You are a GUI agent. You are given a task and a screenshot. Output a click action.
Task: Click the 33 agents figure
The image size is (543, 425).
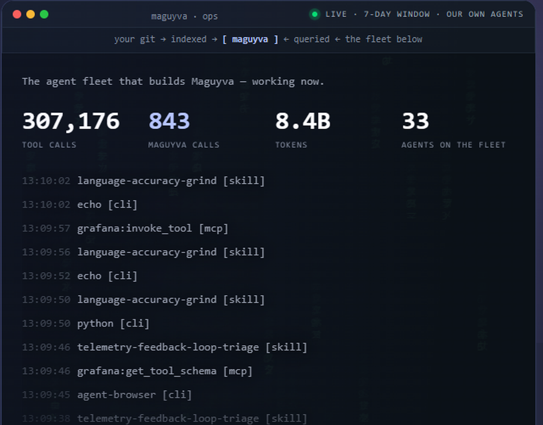pyautogui.click(x=415, y=121)
